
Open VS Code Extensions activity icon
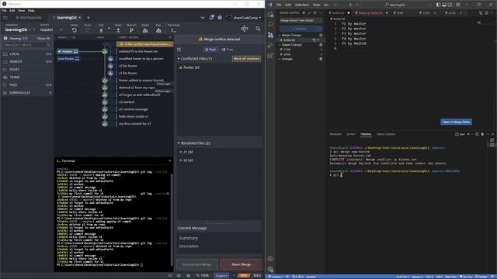tap(270, 56)
